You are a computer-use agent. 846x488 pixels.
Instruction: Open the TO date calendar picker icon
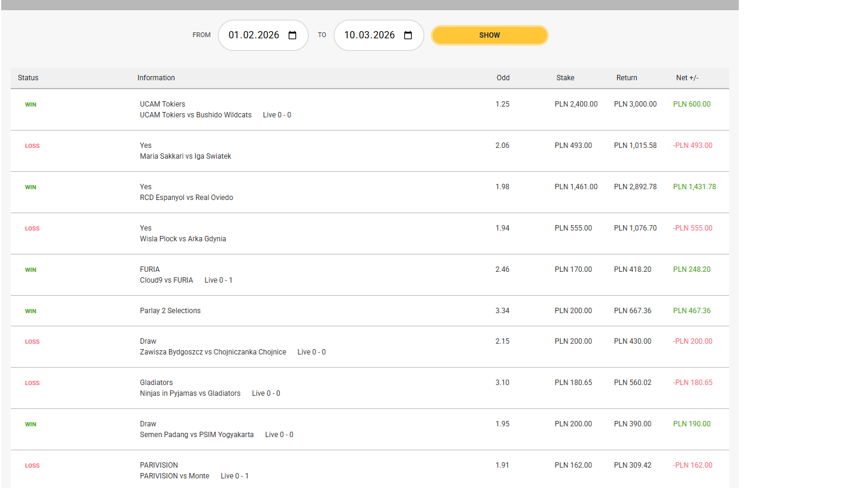pos(408,35)
